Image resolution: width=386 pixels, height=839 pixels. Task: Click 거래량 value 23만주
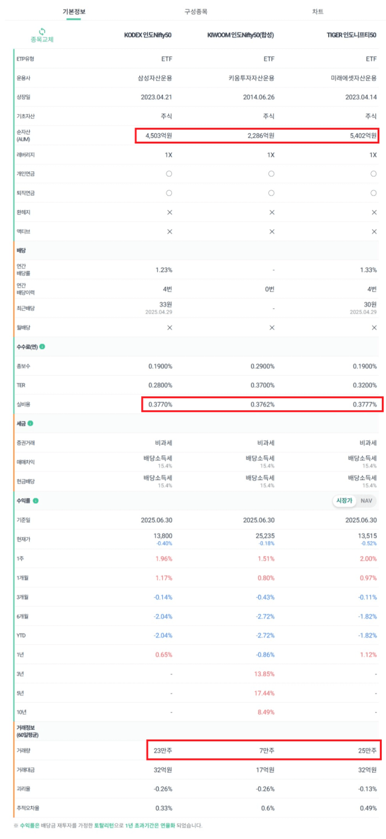163,751
